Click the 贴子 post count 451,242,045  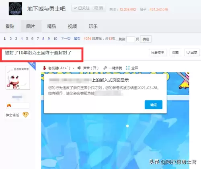(x=159, y=10)
